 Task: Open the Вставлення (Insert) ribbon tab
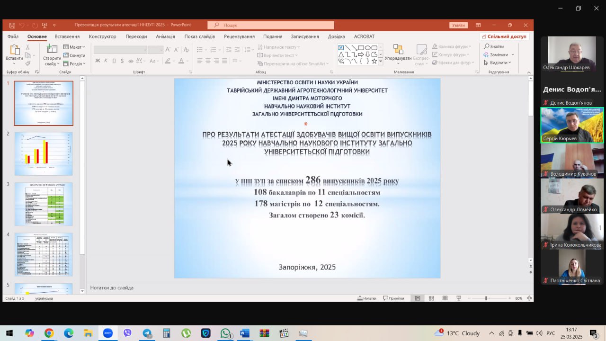tap(67, 36)
